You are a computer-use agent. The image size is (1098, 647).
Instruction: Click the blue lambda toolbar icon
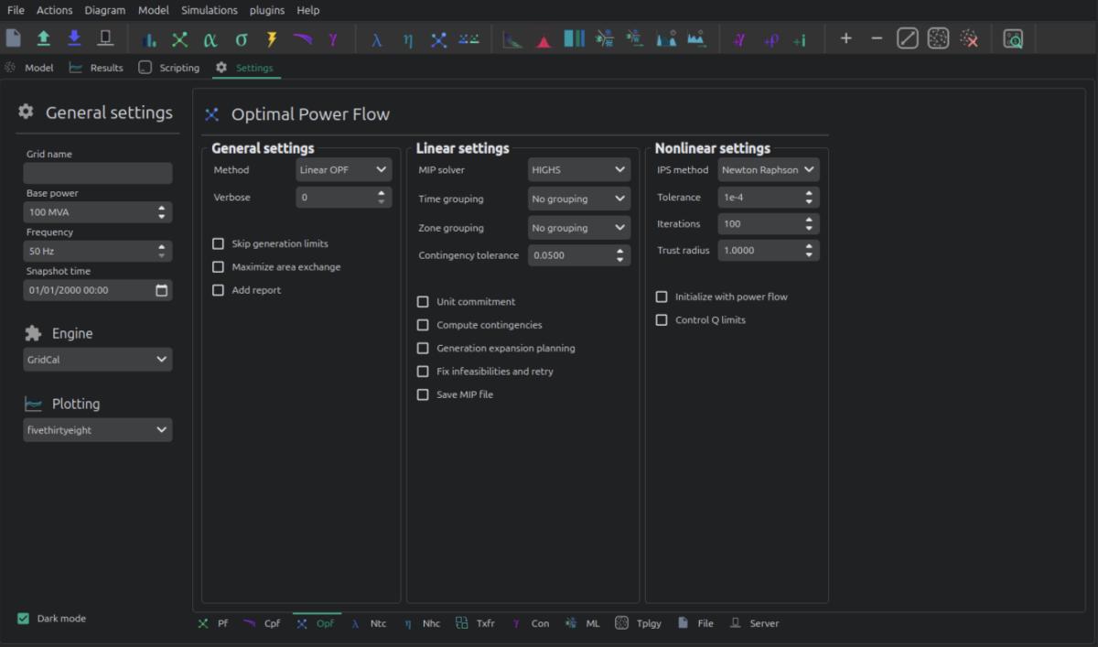pyautogui.click(x=376, y=39)
